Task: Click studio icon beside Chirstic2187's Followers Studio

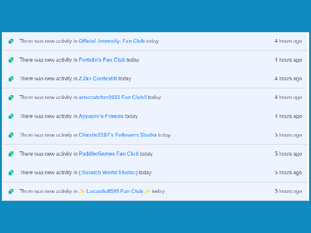Action: [x=11, y=135]
